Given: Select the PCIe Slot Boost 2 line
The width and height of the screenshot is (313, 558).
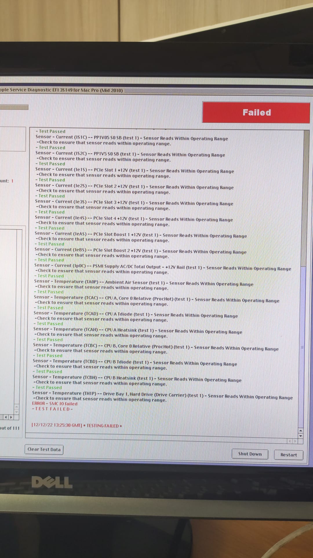Looking at the screenshot, I should 140,251.
